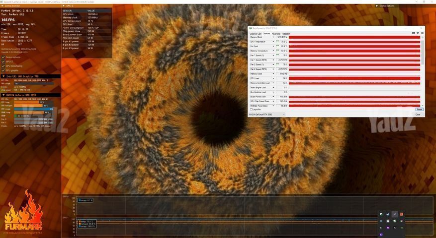Open the GPU selection combo box
This screenshot has height=238, width=436.
pyautogui.click(x=266, y=114)
